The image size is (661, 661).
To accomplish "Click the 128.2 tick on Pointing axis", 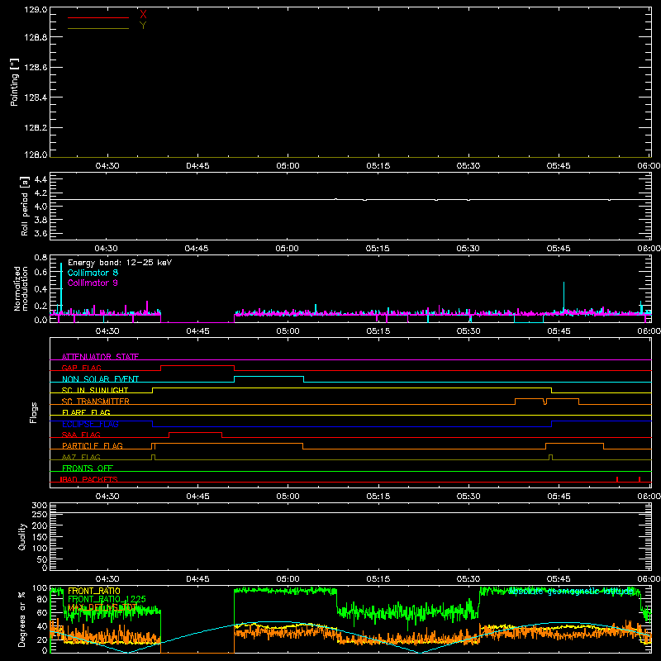I will (36, 128).
